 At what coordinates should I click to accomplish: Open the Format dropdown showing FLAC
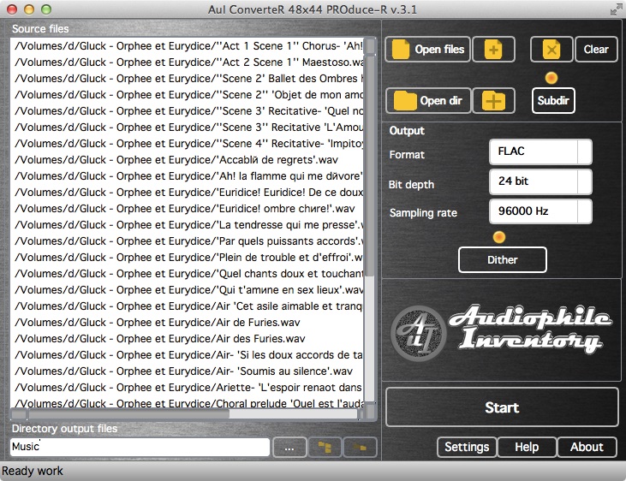pos(540,151)
